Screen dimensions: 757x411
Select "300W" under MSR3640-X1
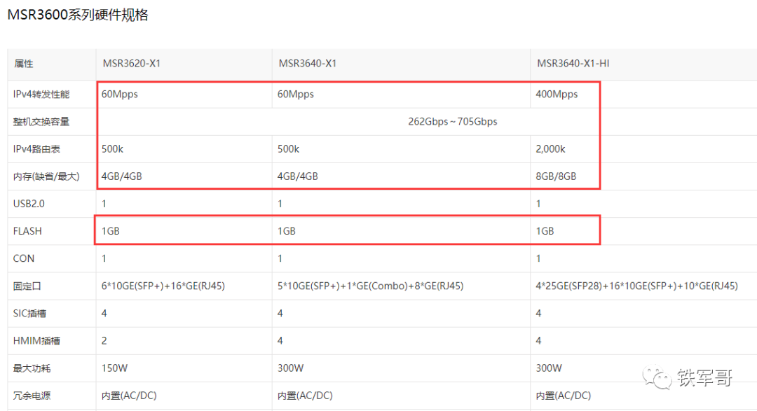[290, 368]
